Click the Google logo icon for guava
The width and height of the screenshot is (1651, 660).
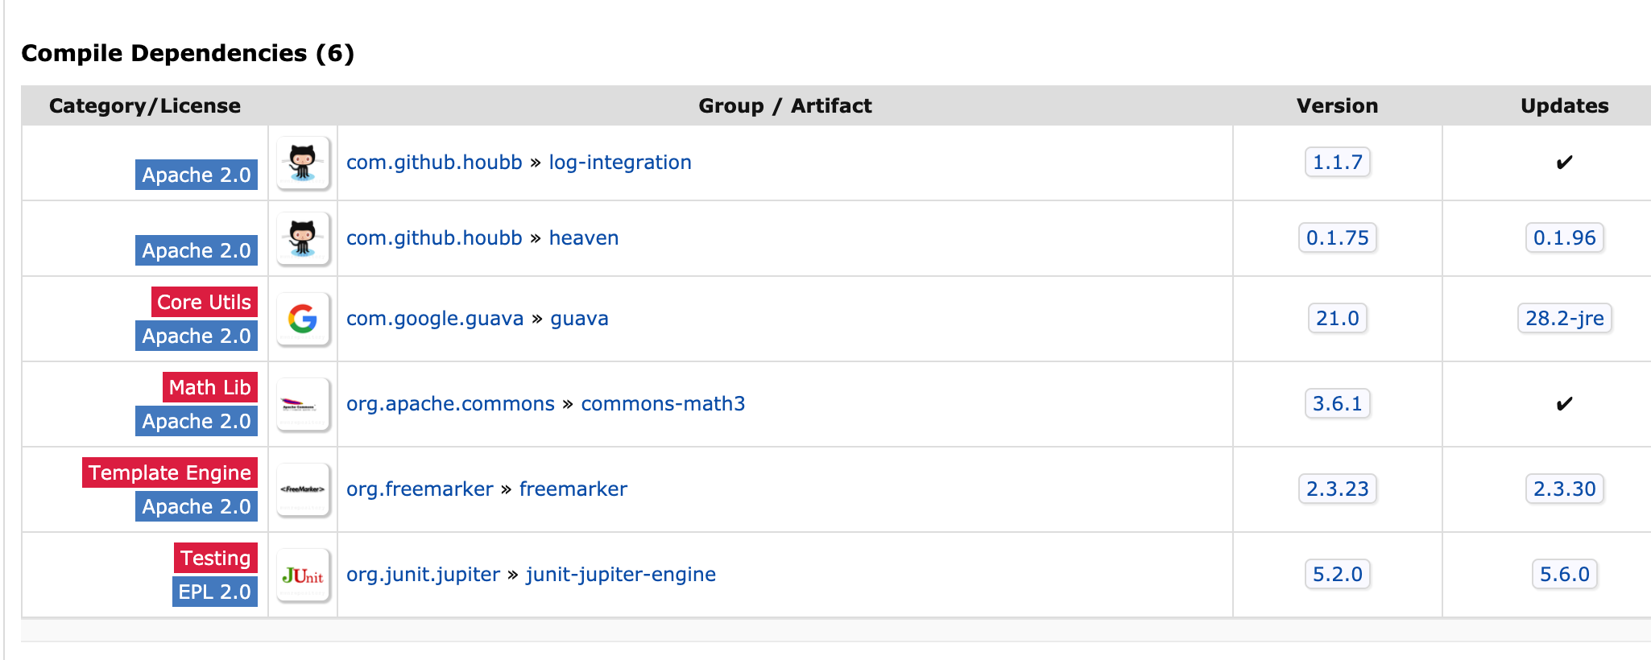(x=303, y=319)
